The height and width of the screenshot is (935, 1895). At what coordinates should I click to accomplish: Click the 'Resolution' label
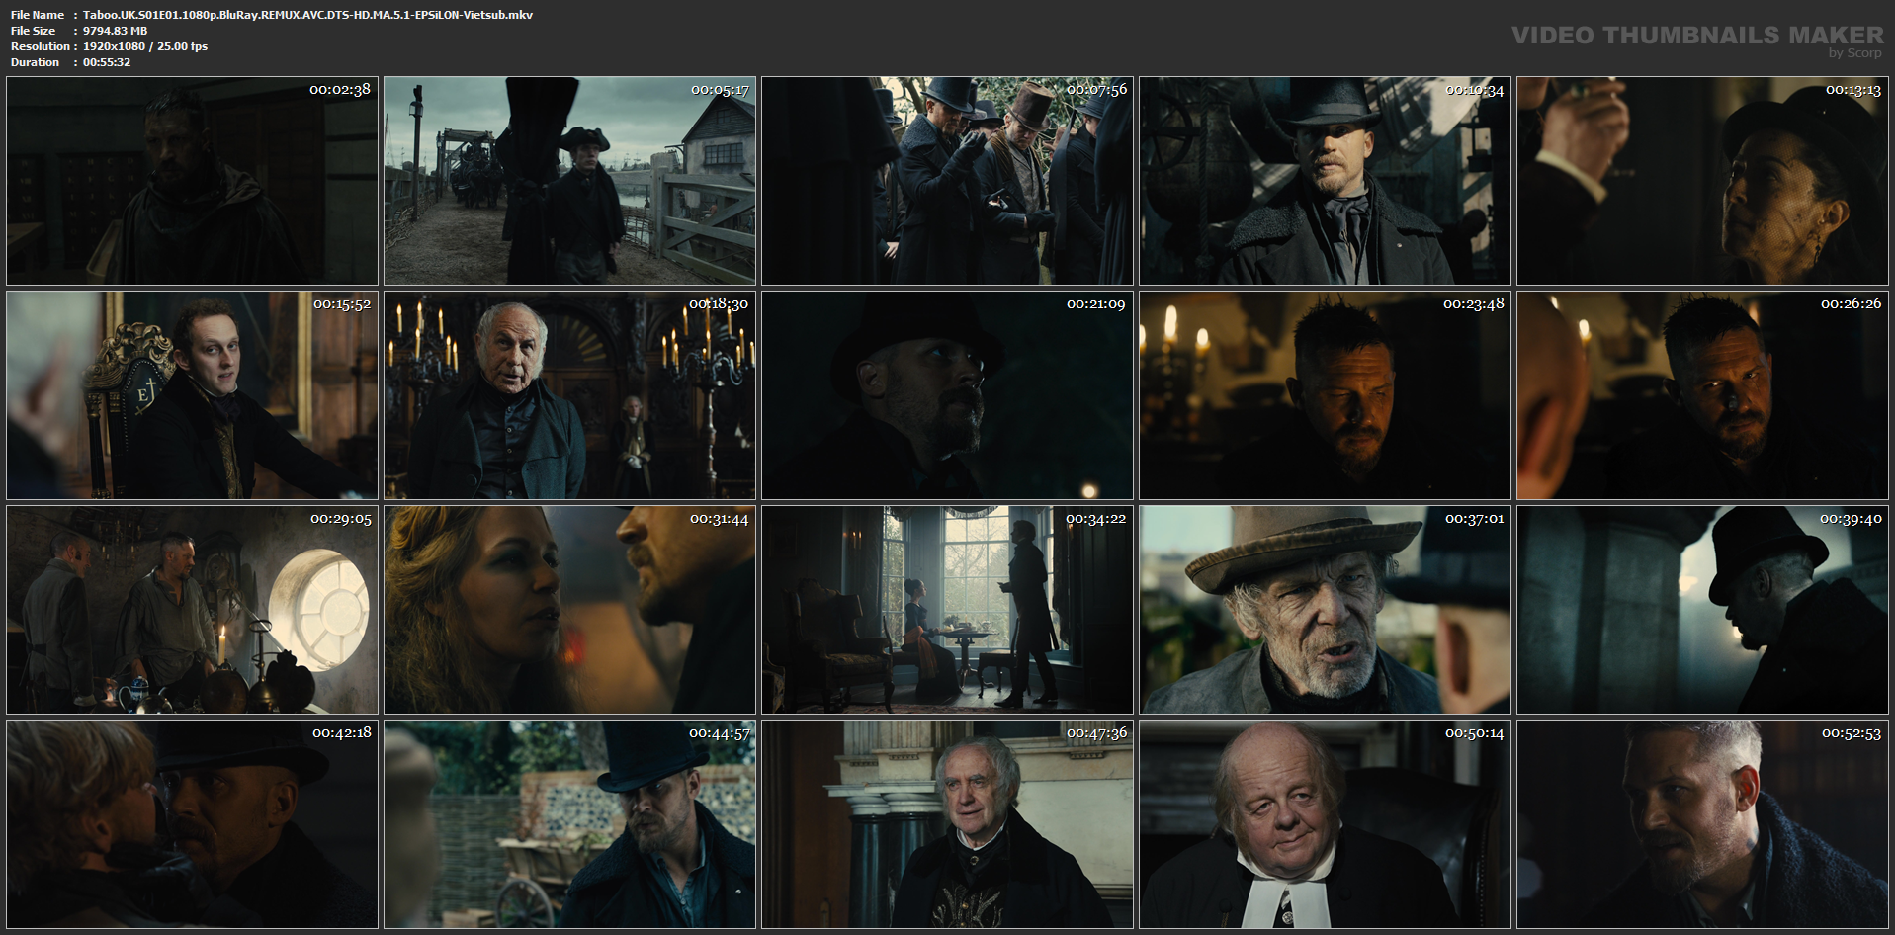tap(41, 46)
